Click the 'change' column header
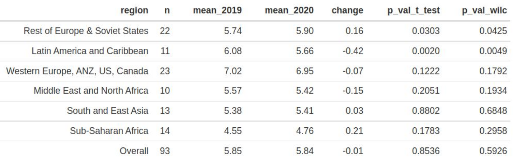515x166 pixels. click(347, 10)
